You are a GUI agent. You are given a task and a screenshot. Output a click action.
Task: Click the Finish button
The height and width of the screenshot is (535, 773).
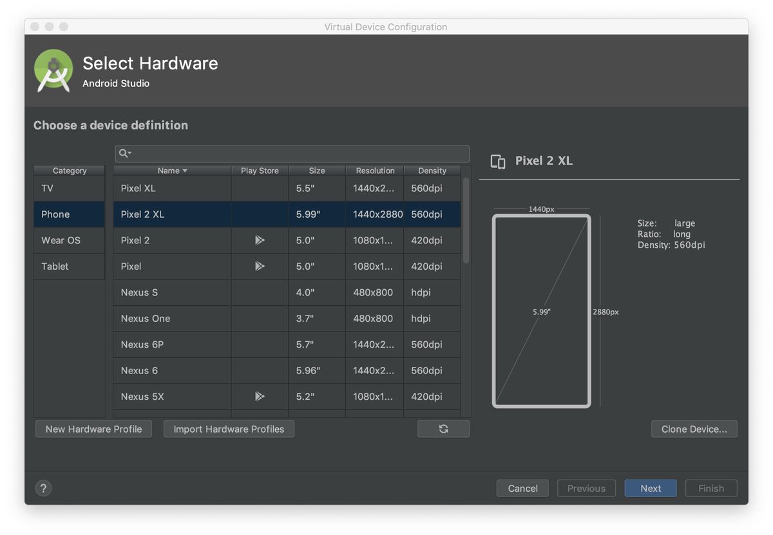click(x=711, y=488)
